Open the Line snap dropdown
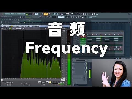Image resolution: width=132 pixels, height=99 pixels. click(54, 17)
